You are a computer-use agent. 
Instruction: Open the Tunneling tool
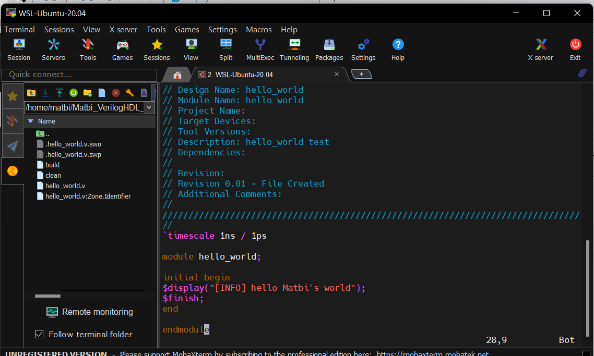294,50
